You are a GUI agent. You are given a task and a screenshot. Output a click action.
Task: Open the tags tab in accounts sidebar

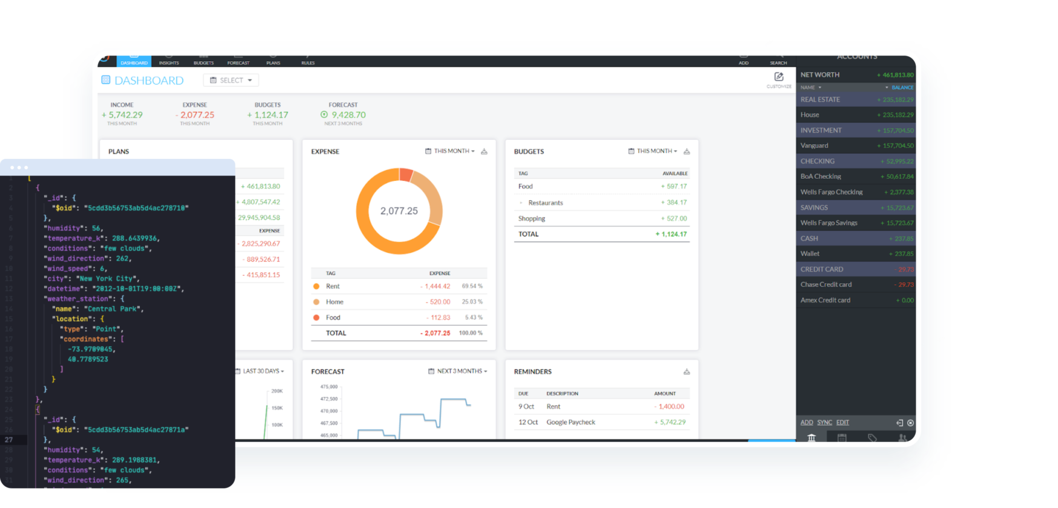tap(872, 438)
